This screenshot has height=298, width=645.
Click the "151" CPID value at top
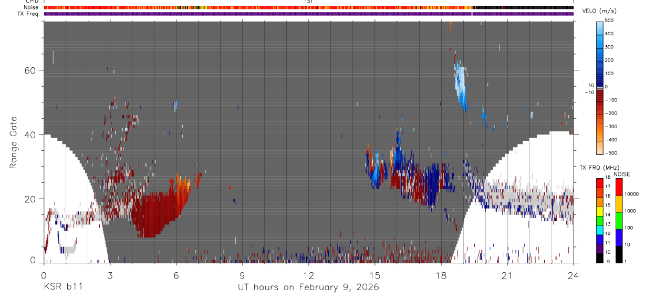point(309,2)
